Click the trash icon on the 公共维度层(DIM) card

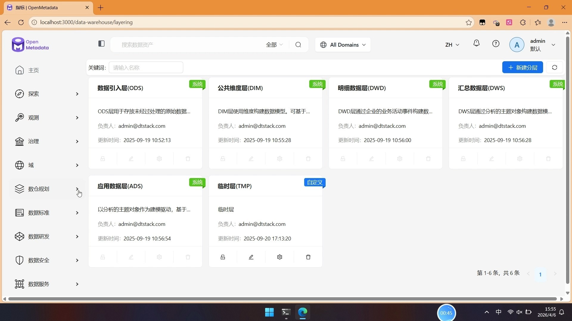click(308, 159)
